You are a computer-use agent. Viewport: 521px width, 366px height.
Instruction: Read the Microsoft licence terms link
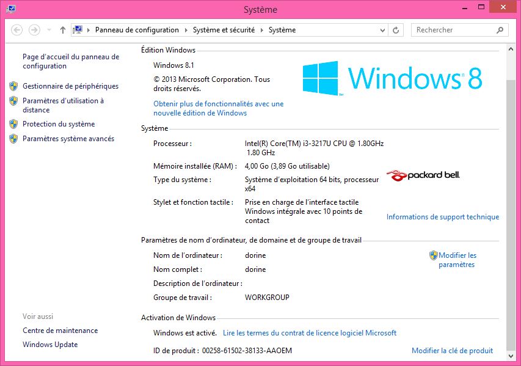click(310, 333)
